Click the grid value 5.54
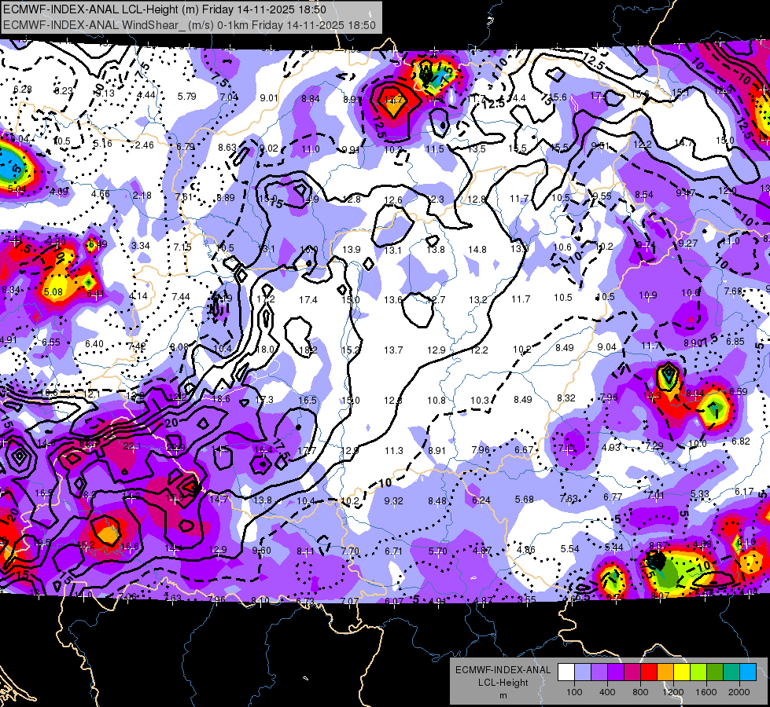Screen dimensions: 770x707 tap(569, 548)
